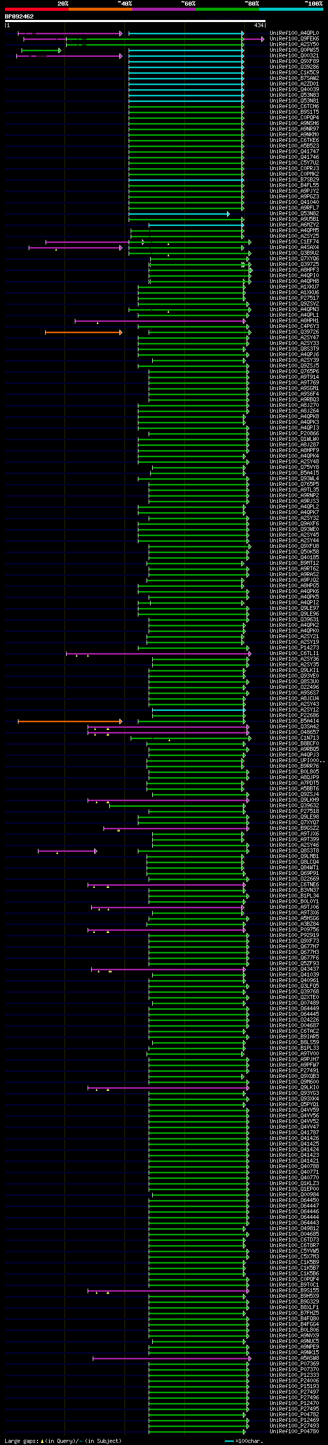Select hit text UniRef100_Q41747
328x1445 pixels.
pyautogui.click(x=294, y=151)
